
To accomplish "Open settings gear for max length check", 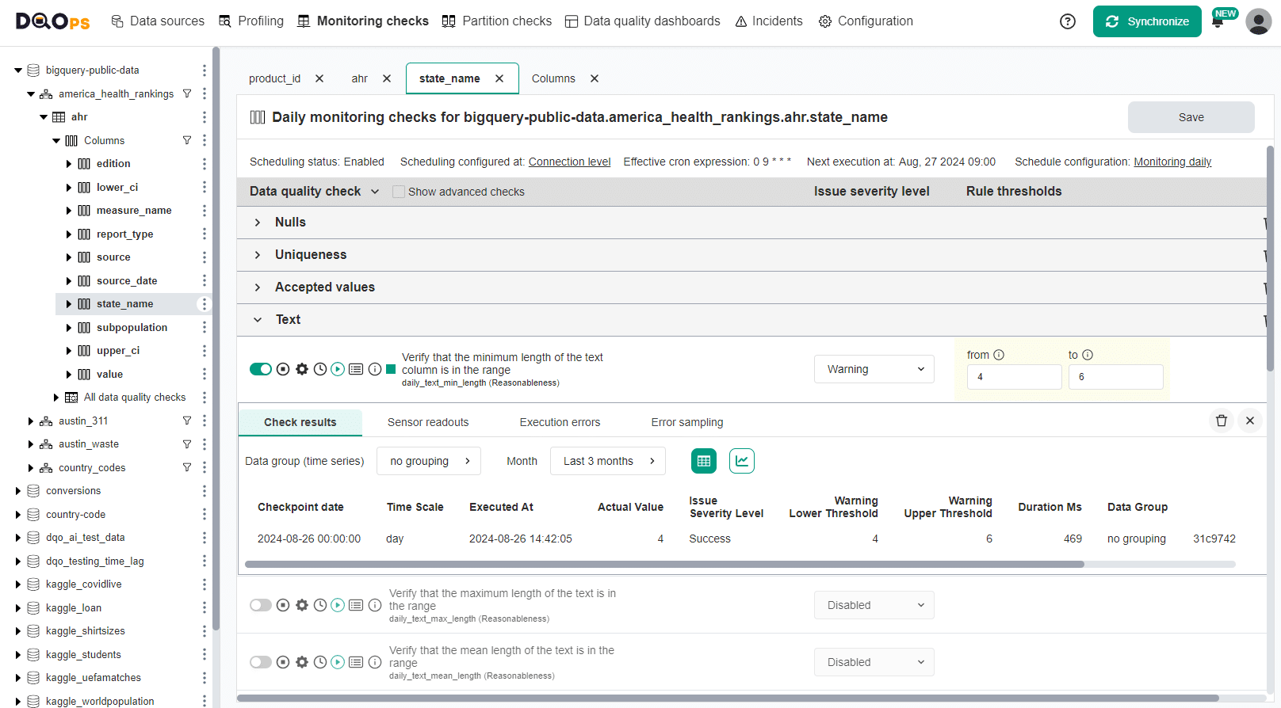I will tap(302, 605).
